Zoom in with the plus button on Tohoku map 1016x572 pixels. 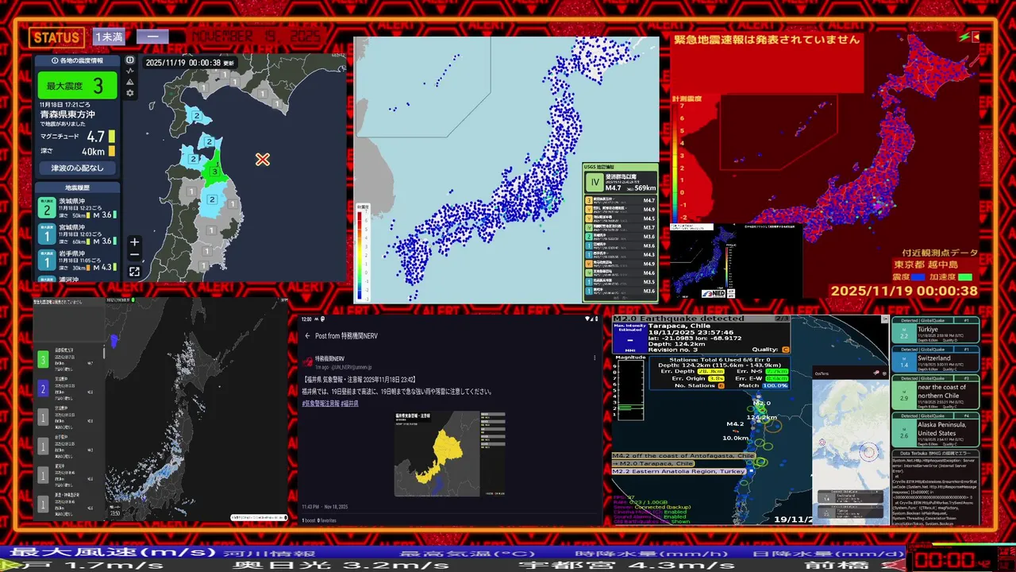[135, 242]
